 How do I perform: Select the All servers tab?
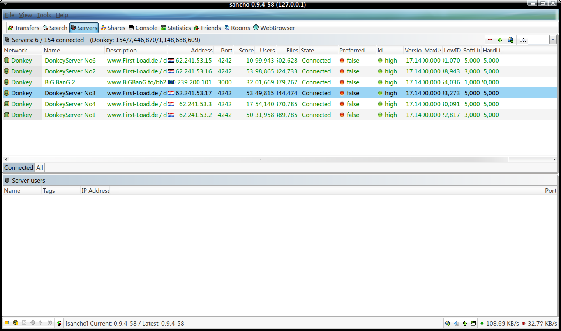[x=40, y=167]
